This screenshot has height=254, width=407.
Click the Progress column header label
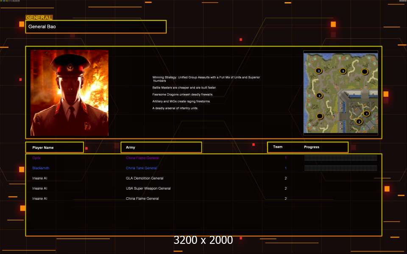[x=312, y=147]
